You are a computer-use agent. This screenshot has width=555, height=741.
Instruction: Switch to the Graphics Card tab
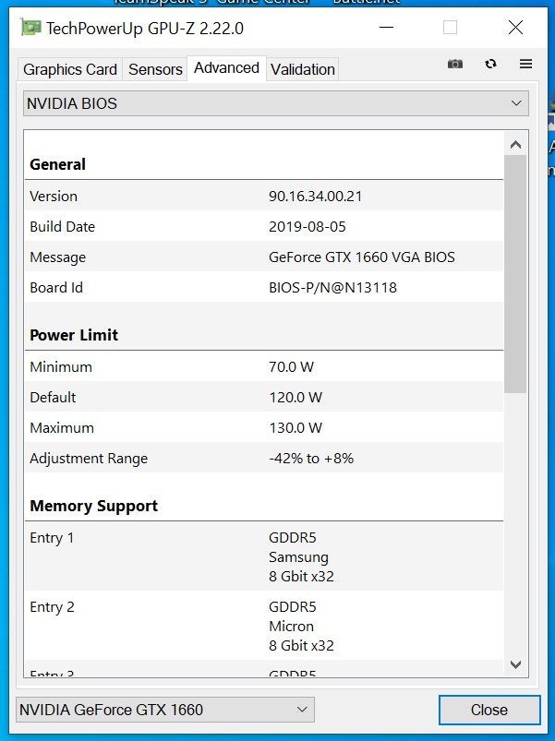click(x=70, y=69)
